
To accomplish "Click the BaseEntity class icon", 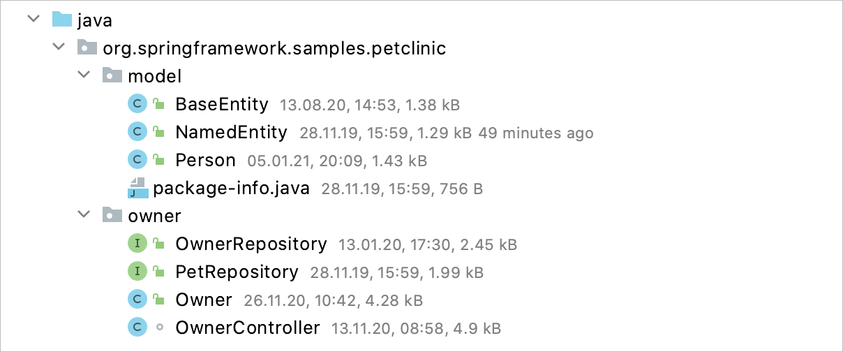I will 137,104.
